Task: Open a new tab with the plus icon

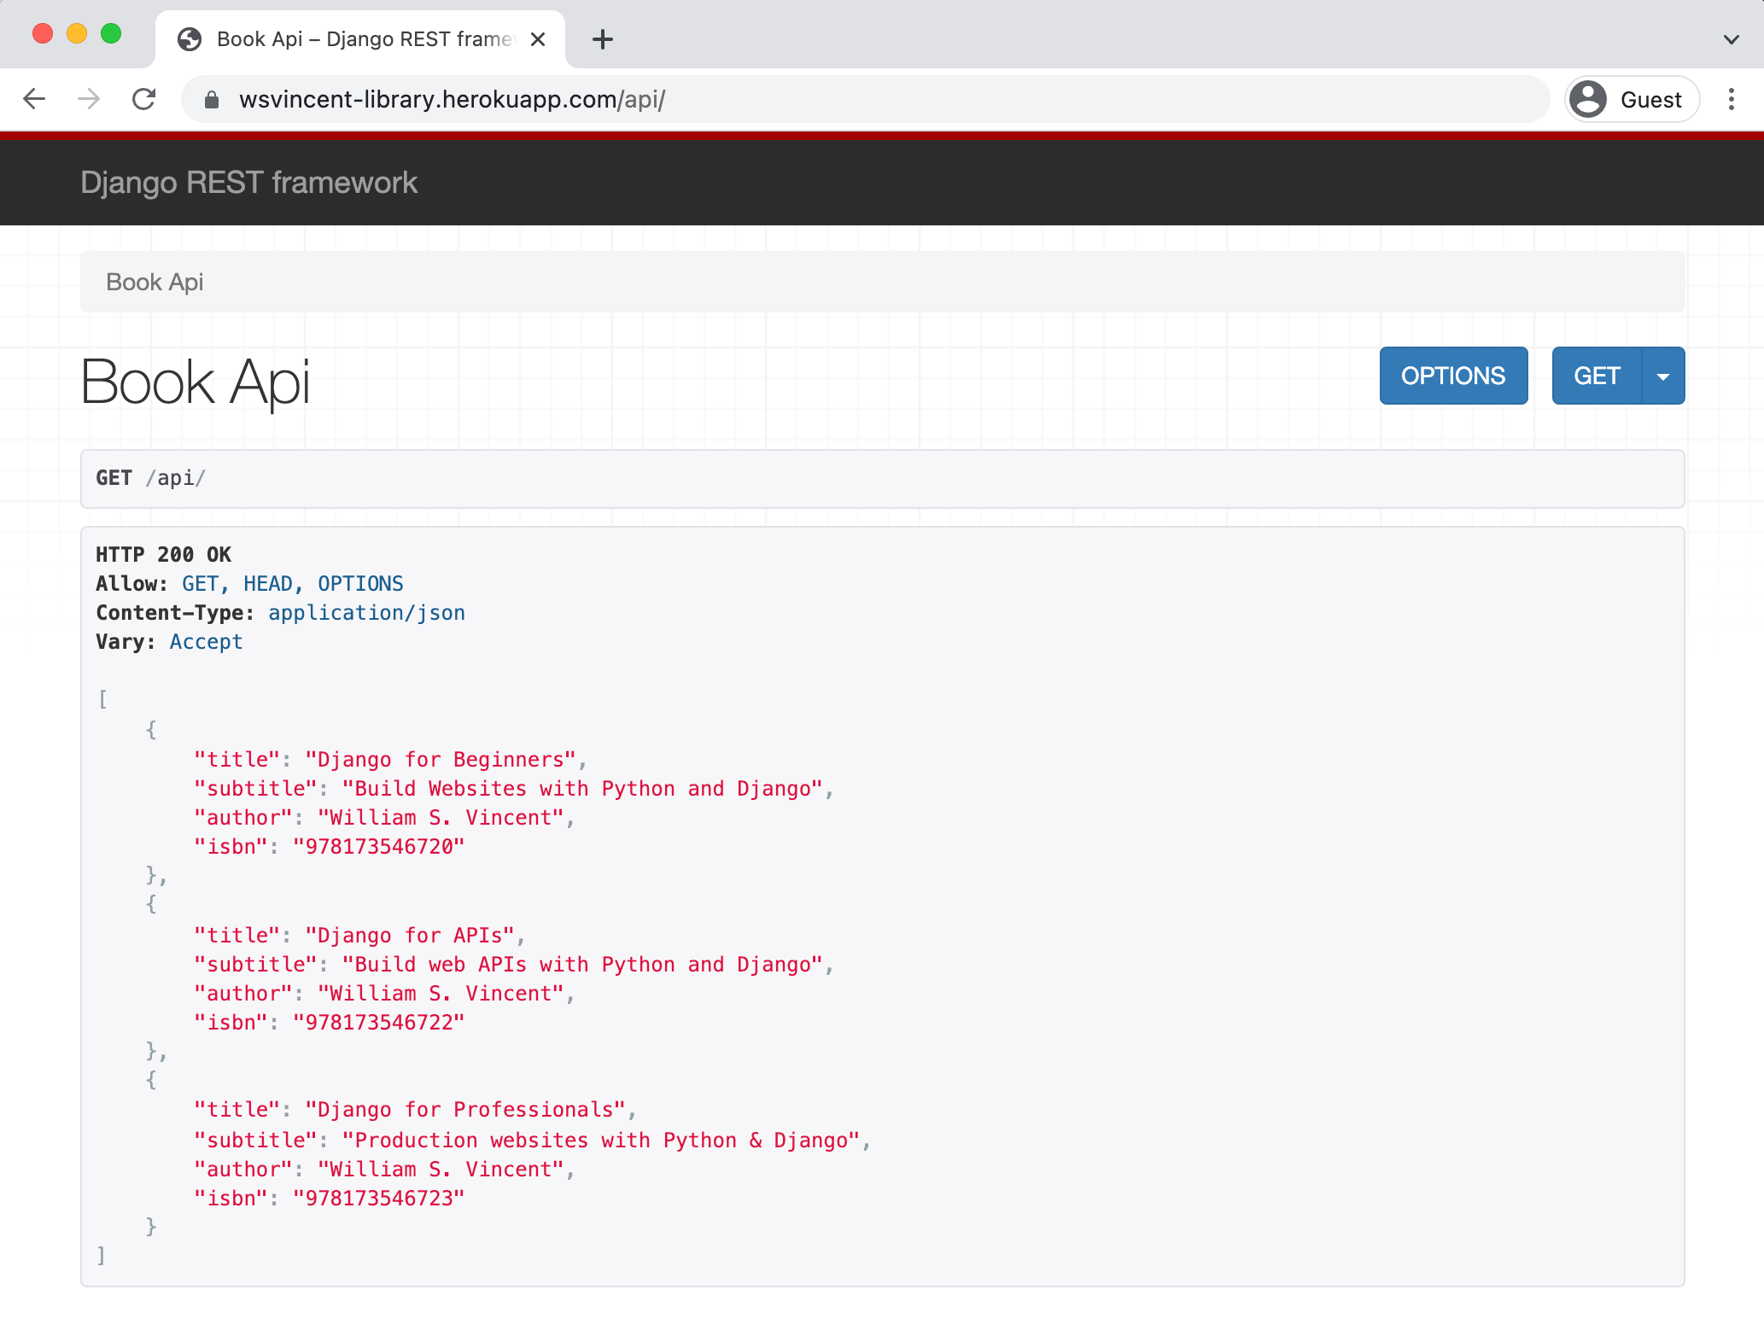Action: pyautogui.click(x=603, y=39)
